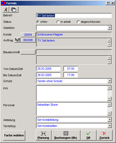The image size is (116, 143).
Task: Click the running figure toolbar icon
Action: coord(6,10)
